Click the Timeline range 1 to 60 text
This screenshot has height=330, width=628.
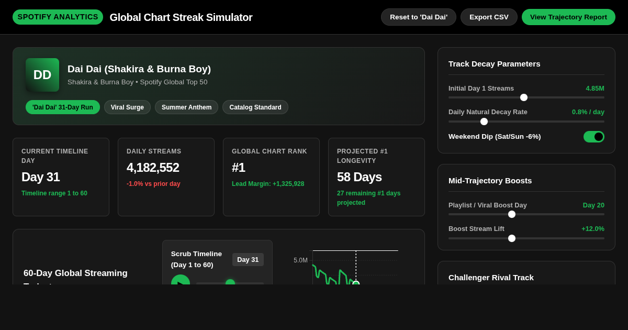pyautogui.click(x=54, y=193)
